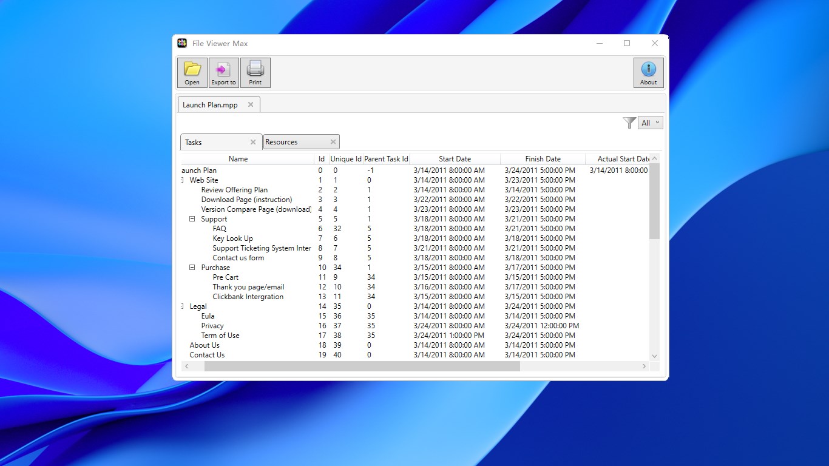Click the Print icon
This screenshot has height=466, width=829.
coord(255,72)
